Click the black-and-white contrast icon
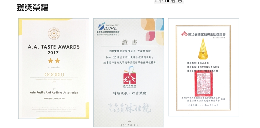This screenshot has height=128, width=260. pos(167,1)
